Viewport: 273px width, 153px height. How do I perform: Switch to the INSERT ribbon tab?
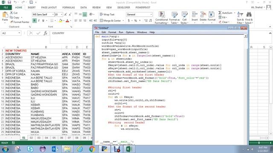click(32, 8)
